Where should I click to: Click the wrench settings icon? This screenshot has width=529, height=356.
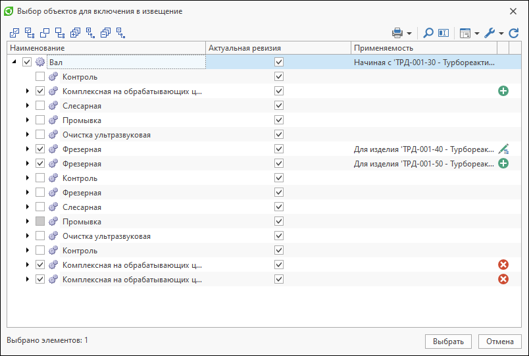pos(489,33)
